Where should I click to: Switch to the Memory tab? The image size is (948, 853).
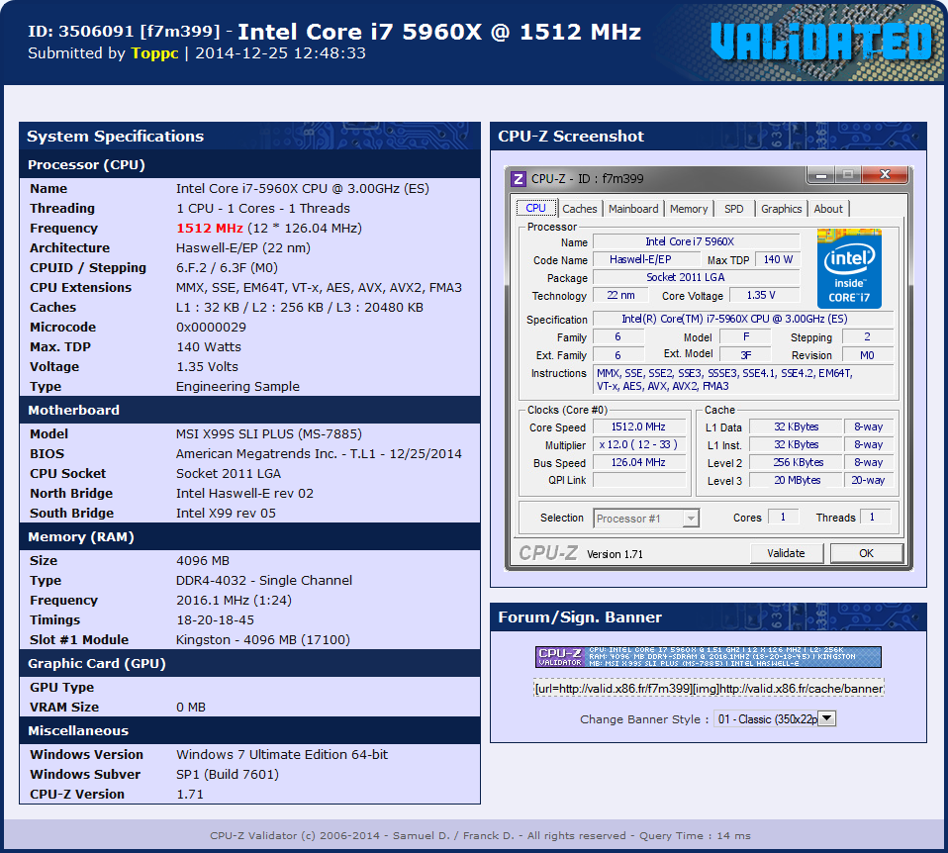(689, 209)
